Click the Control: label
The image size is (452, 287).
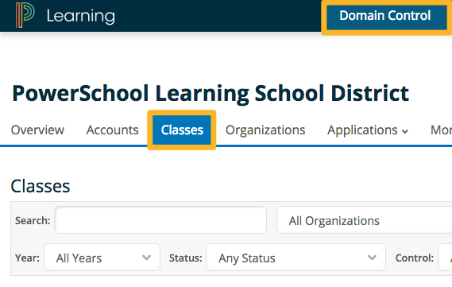(x=415, y=258)
